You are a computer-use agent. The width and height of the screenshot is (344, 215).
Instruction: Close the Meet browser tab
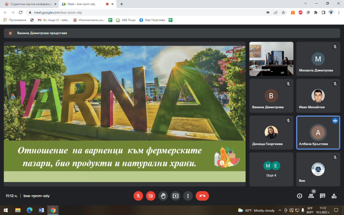[113, 4]
